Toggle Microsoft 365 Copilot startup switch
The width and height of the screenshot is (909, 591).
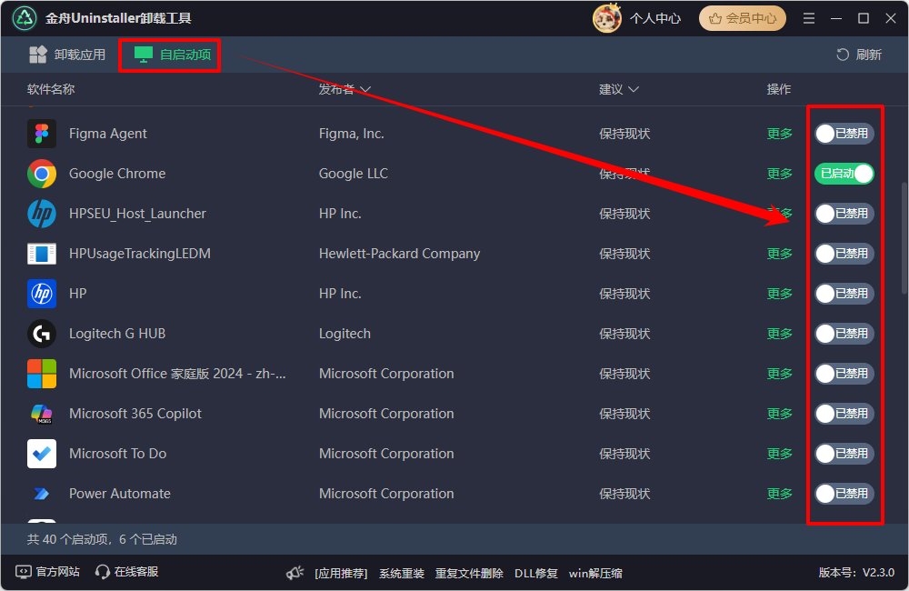pos(844,414)
